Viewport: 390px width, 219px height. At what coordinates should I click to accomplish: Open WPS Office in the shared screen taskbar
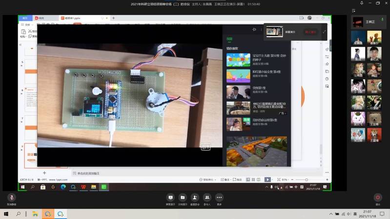[x=83, y=187]
